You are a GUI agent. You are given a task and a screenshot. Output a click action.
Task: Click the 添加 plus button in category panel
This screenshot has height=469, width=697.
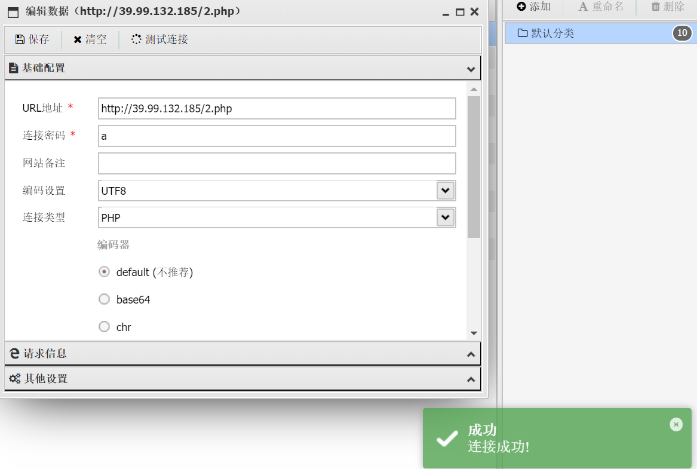click(533, 7)
